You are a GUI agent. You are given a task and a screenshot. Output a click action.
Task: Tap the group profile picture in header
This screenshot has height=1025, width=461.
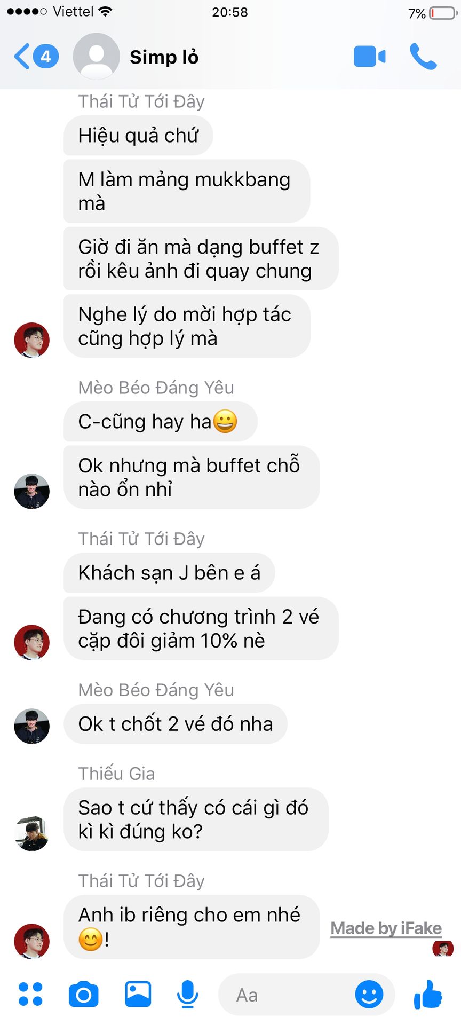(96, 57)
